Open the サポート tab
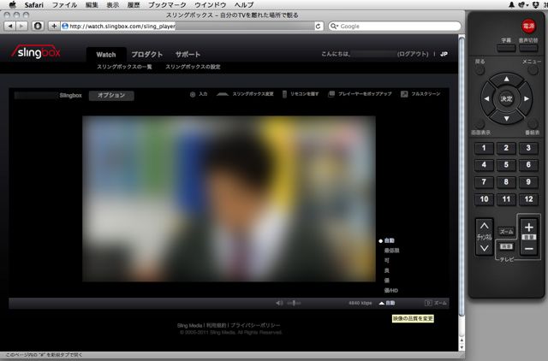Screen dimensions: 548x361 coord(188,55)
